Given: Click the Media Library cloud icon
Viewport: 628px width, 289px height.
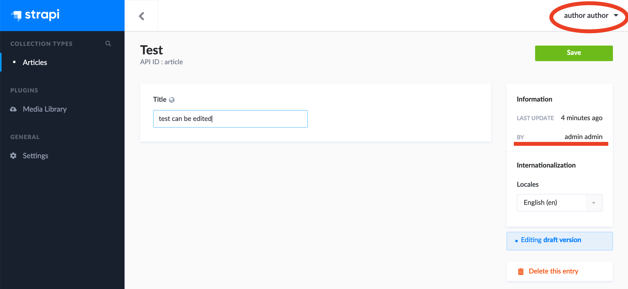Looking at the screenshot, I should point(13,109).
